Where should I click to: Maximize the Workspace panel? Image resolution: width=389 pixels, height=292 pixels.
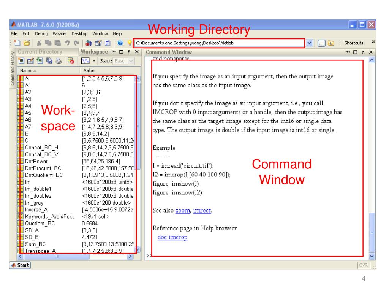[121, 52]
